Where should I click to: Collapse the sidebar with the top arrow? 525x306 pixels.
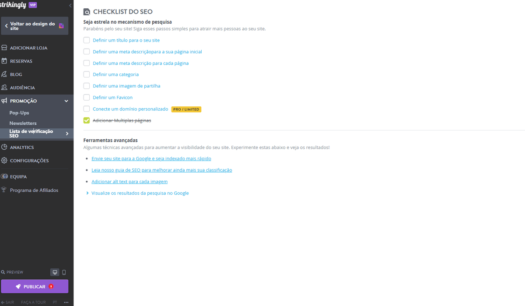coord(70,6)
